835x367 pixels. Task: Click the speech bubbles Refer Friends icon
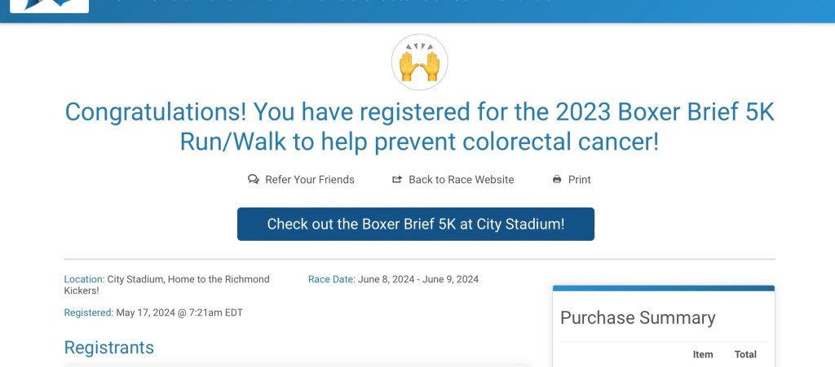pyautogui.click(x=254, y=179)
